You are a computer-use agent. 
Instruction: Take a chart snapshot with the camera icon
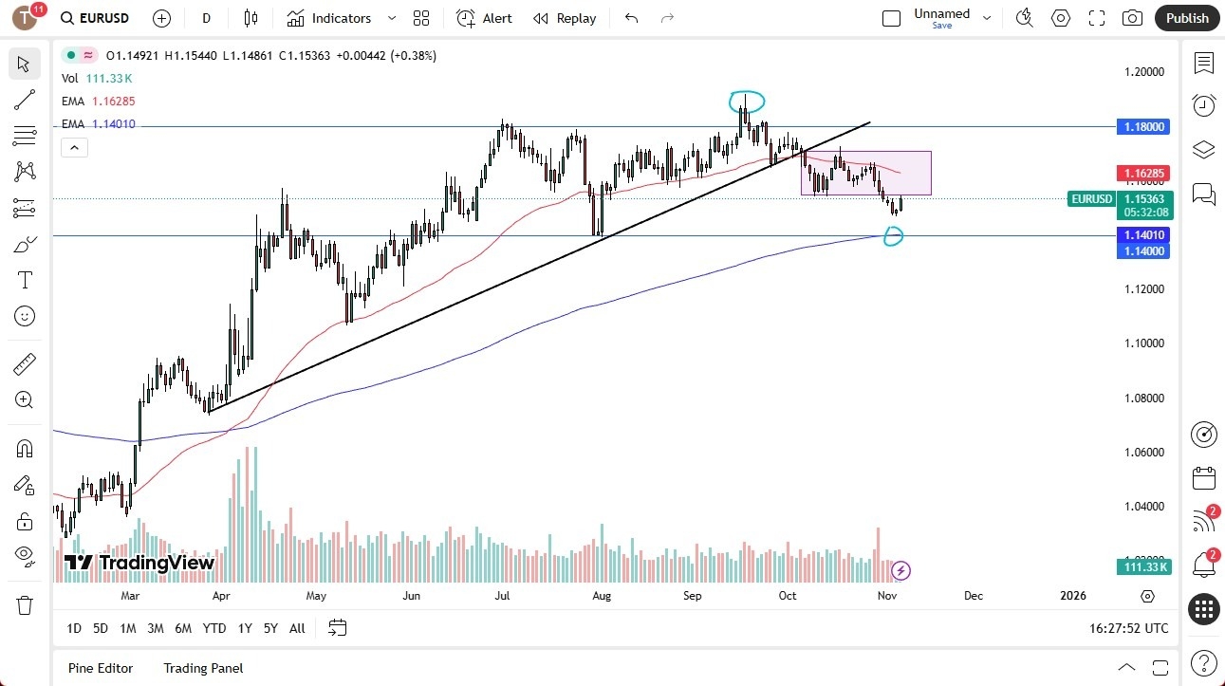(1132, 17)
